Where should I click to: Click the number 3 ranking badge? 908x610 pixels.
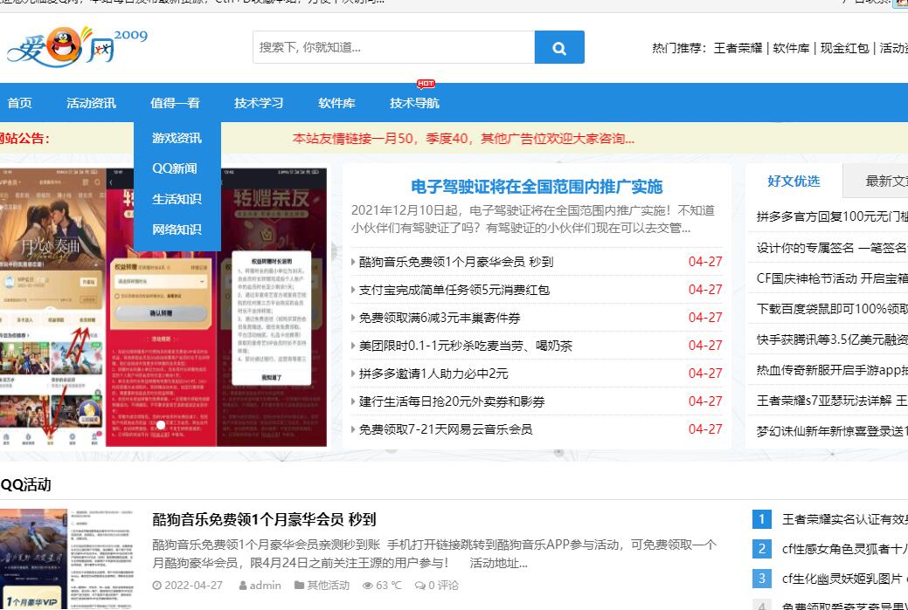click(762, 579)
